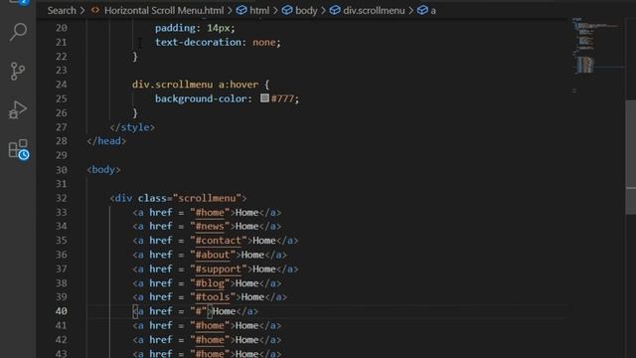Click the cube icon before 'body' breadcrumb

pyautogui.click(x=287, y=10)
